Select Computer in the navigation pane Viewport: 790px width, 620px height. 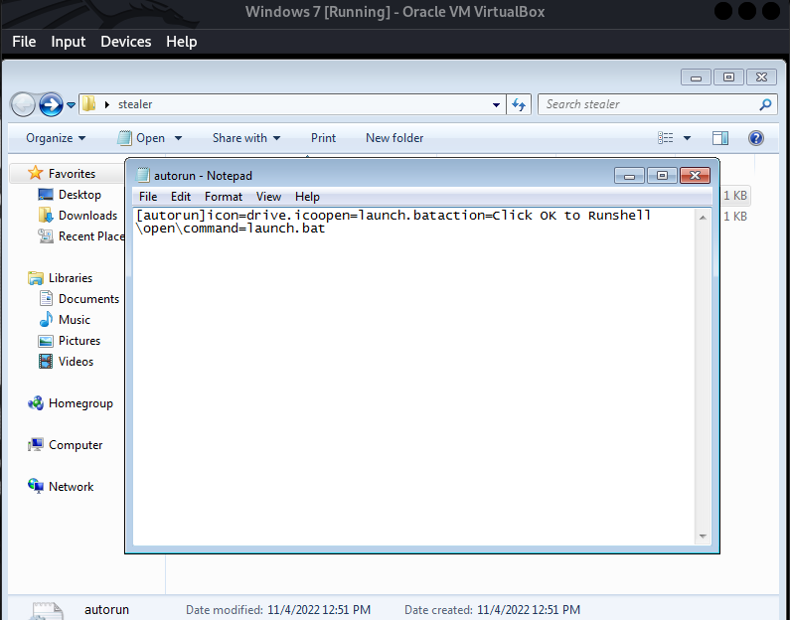[x=76, y=445]
